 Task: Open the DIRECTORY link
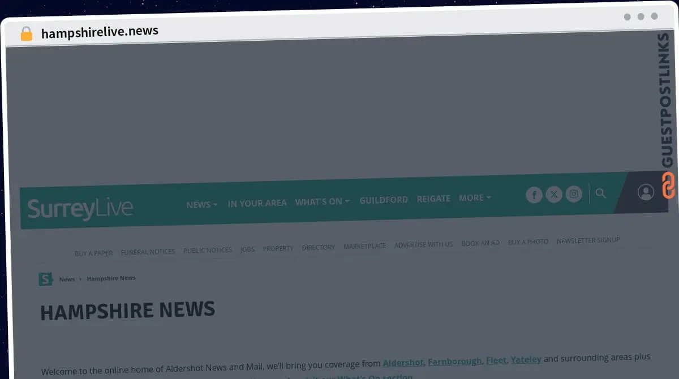coord(319,247)
